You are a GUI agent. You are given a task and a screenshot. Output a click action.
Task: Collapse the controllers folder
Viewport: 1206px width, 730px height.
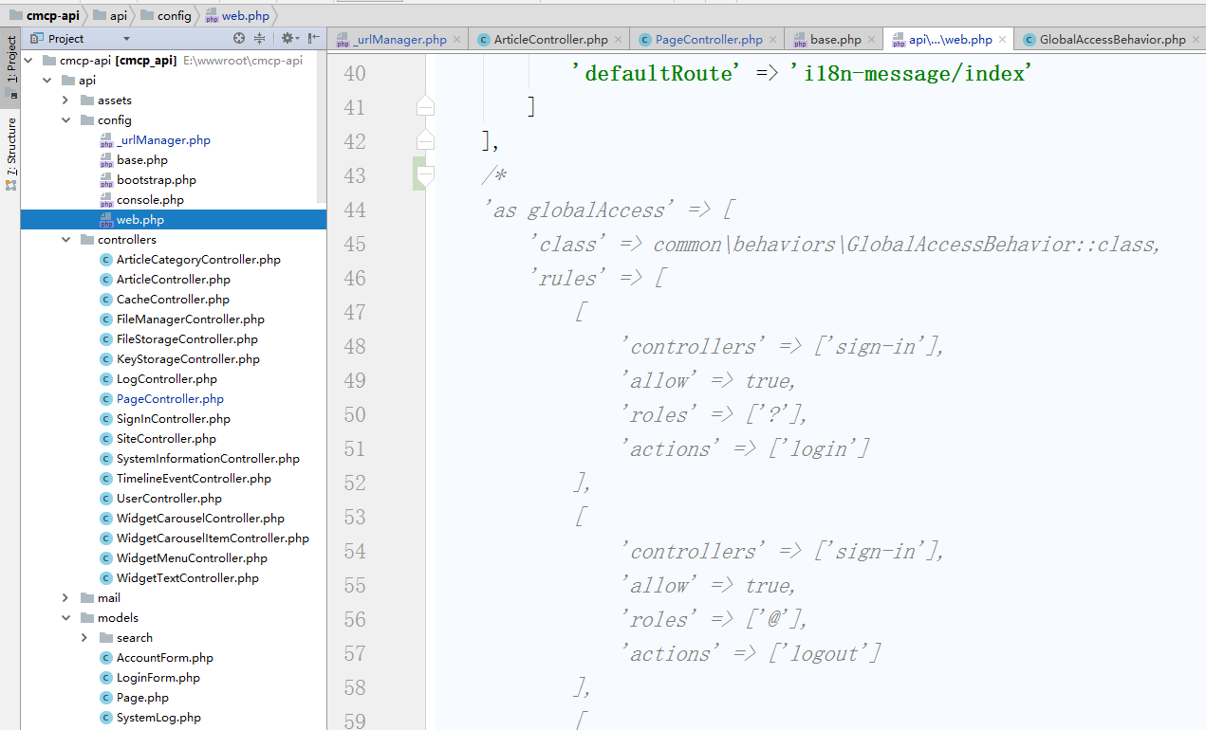tap(65, 240)
